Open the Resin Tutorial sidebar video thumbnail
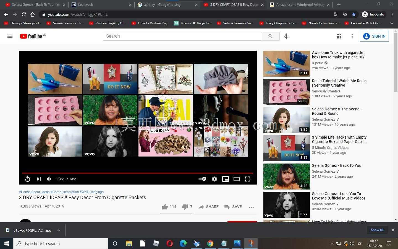 (x=287, y=92)
